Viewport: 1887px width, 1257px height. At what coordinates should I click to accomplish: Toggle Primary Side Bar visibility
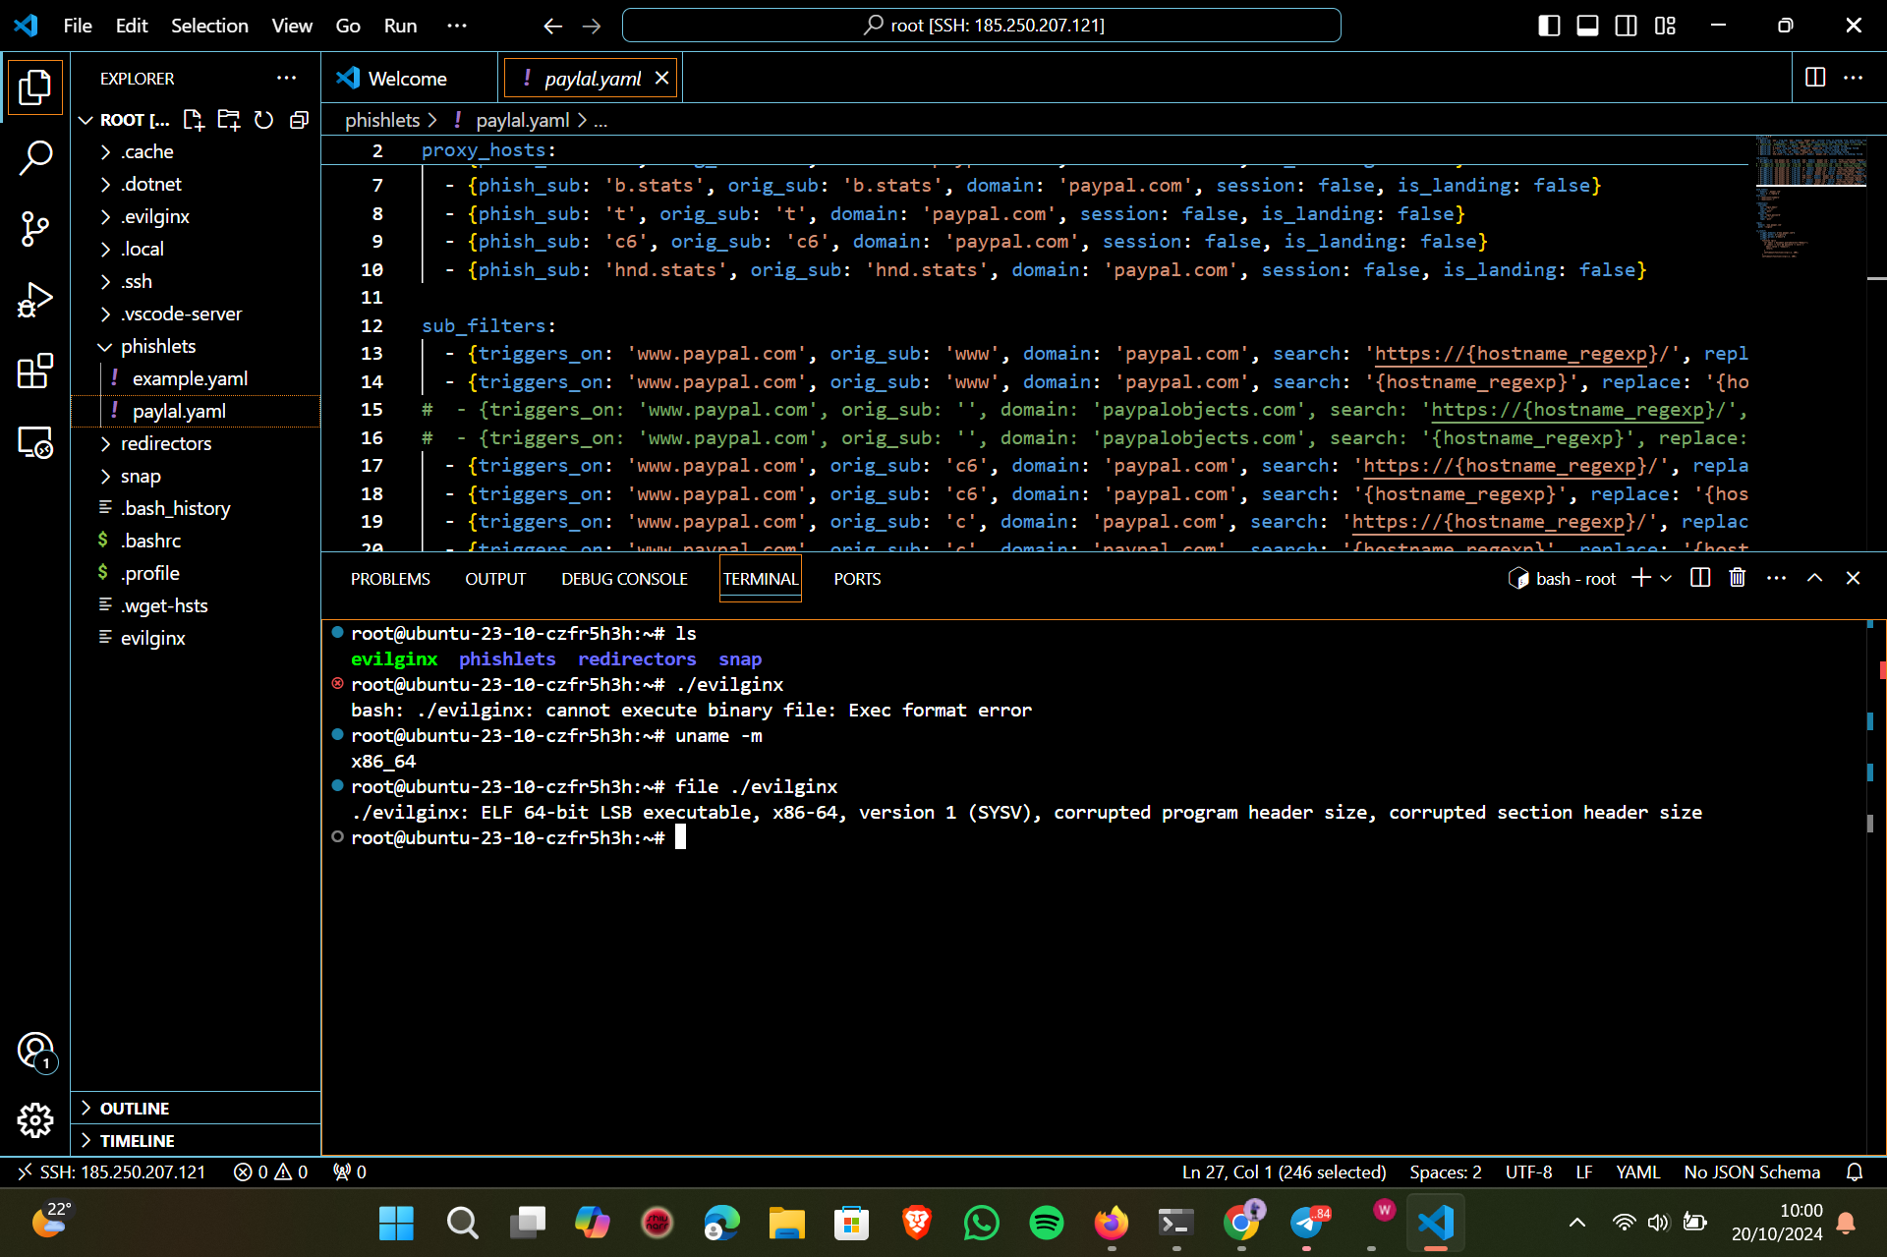coord(1549,26)
